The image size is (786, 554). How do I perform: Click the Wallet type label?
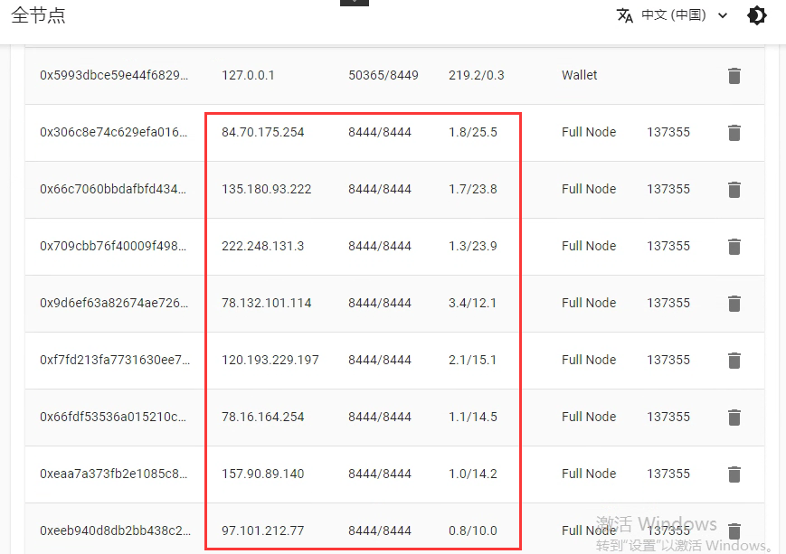579,76
